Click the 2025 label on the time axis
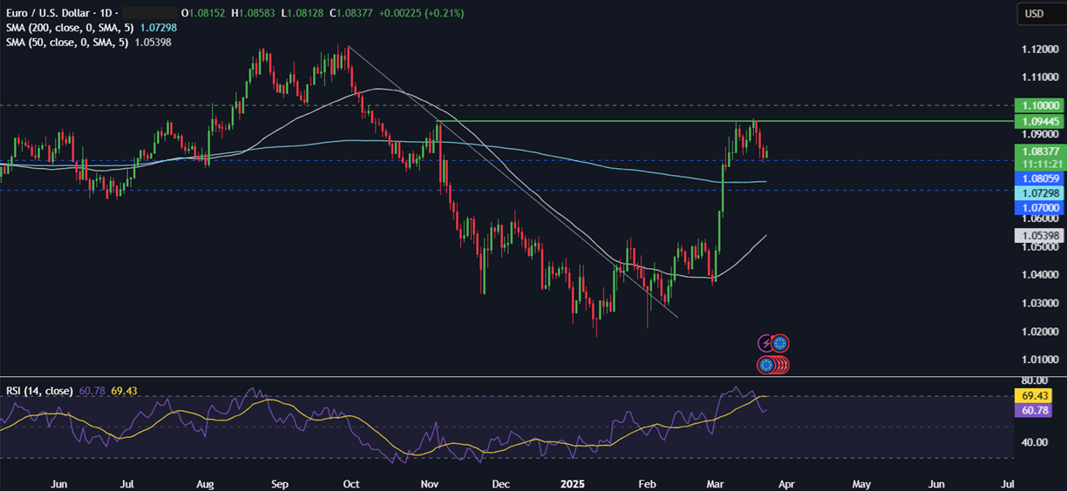Viewport: 1067px width, 491px height. (574, 481)
